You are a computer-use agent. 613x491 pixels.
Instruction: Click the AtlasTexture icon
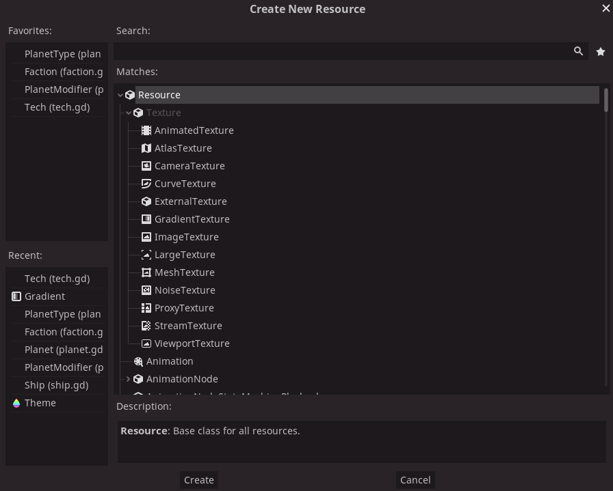(146, 148)
